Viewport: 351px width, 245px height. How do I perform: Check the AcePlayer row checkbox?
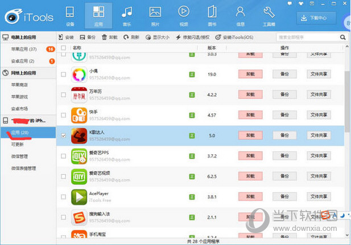coord(64,197)
